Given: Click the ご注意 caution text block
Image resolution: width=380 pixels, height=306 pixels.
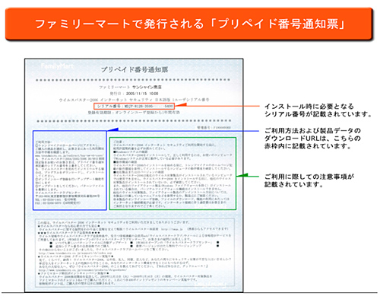Looking at the screenshot, I should click(173, 174).
